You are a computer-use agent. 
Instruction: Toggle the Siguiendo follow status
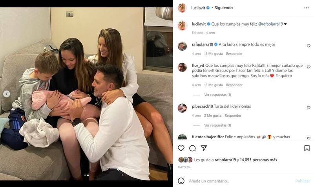(x=224, y=7)
